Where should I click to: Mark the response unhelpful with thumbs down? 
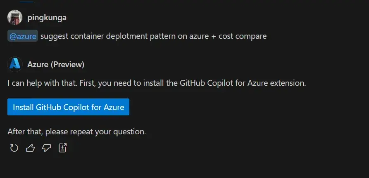(x=46, y=148)
